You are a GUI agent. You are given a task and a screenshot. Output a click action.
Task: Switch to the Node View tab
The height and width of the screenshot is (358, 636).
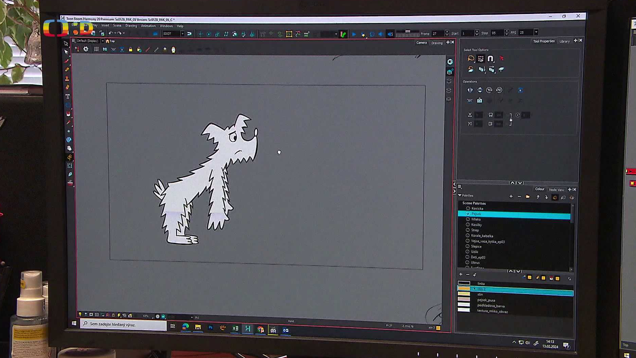pos(556,190)
